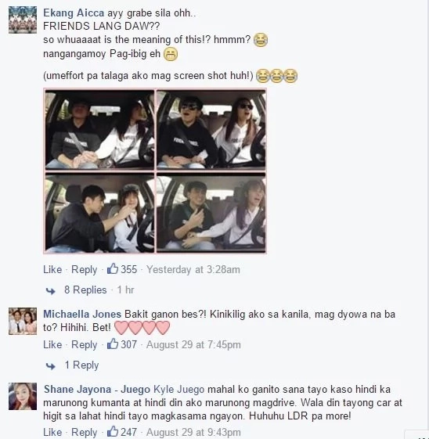This screenshot has width=429, height=439.
Task: Open Michaella Jones's profile avatar
Action: click(23, 321)
